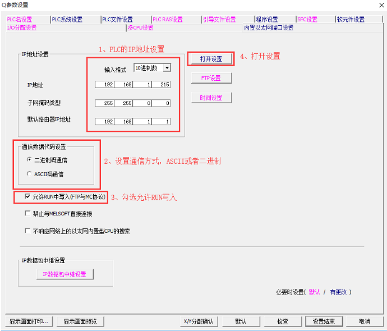The width and height of the screenshot is (387, 331).
Task: Click the fourth octet of 子网掩码类型
Action: click(161, 103)
